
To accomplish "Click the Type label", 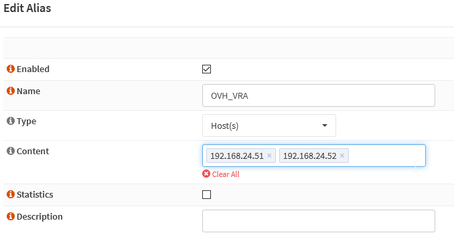I will pos(26,121).
